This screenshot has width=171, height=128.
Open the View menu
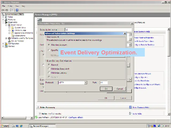pos(17,6)
